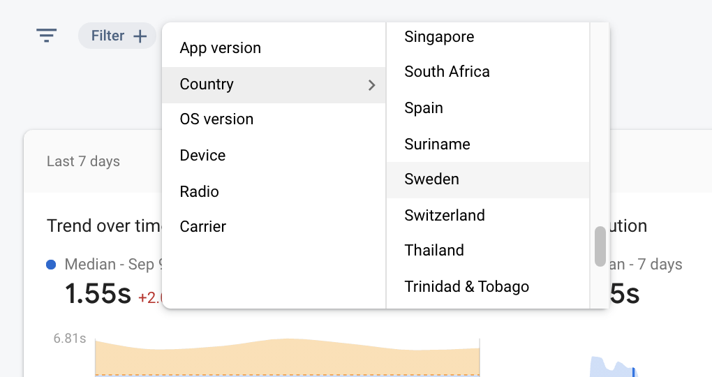This screenshot has height=377, width=712.
Task: Click the orange trend chart area
Action: pyautogui.click(x=287, y=357)
